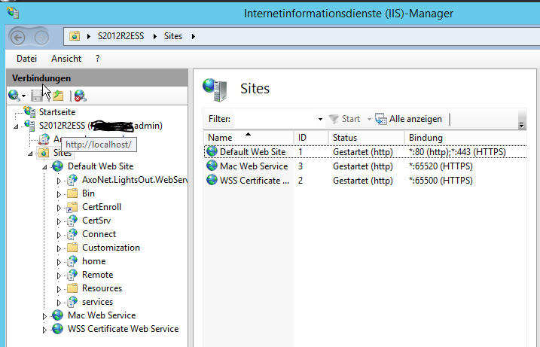This screenshot has width=540, height=347.
Task: Click the save floppy disk icon
Action: click(36, 96)
